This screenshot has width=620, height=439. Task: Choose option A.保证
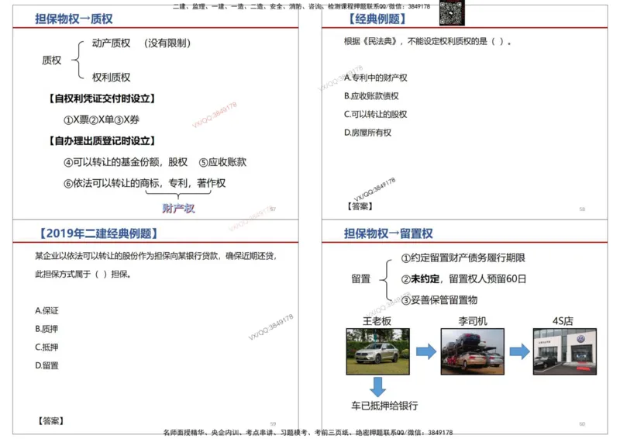tap(46, 311)
